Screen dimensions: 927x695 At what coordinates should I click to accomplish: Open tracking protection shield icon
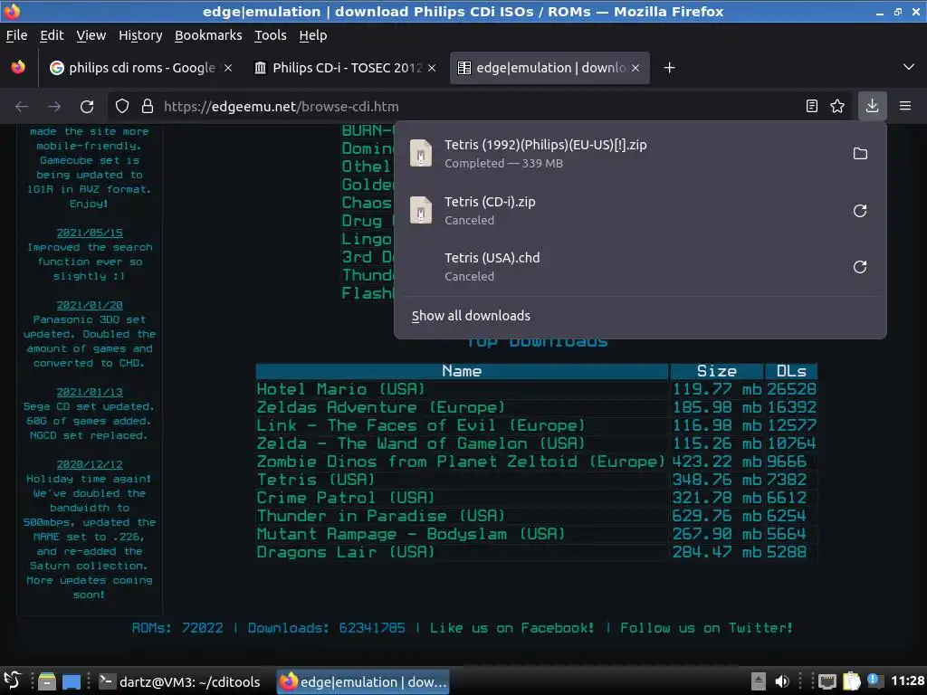(x=122, y=107)
